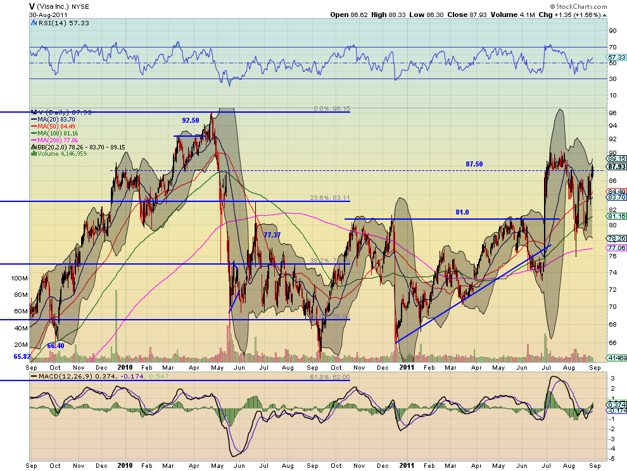Click the red MA(50) line swatch in legend

[34, 127]
